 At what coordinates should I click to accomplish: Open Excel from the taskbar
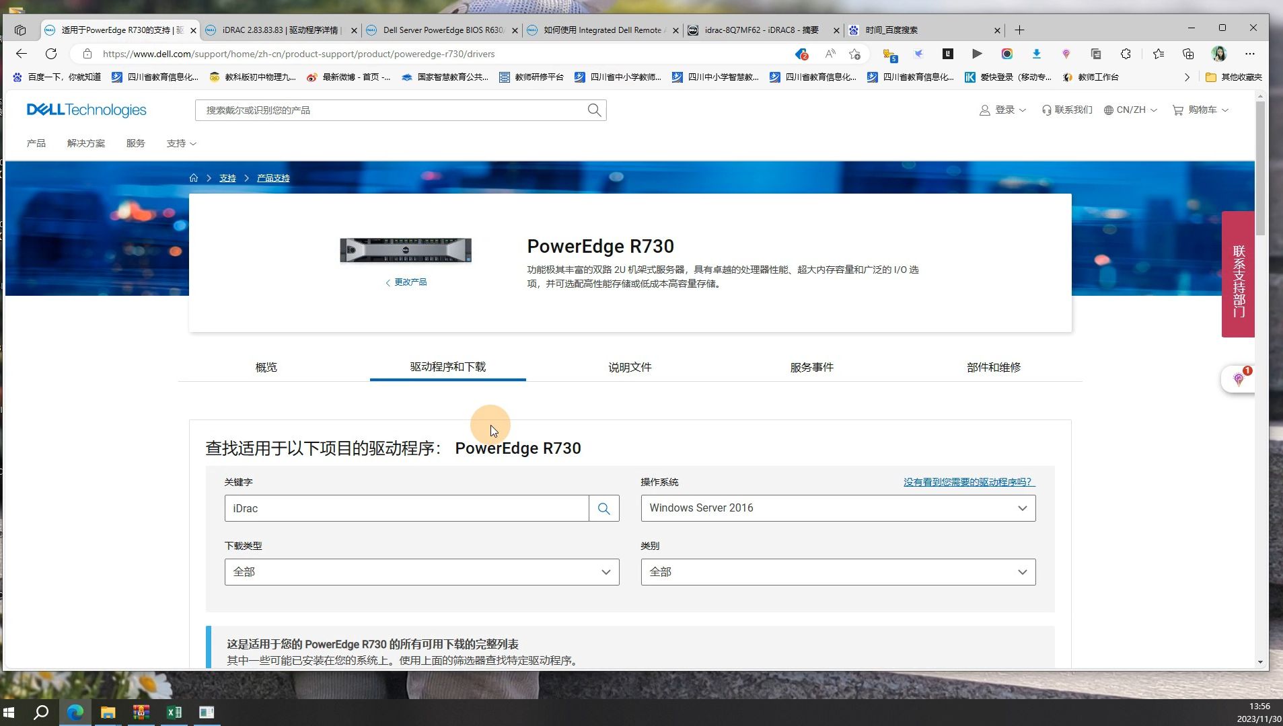[174, 712]
